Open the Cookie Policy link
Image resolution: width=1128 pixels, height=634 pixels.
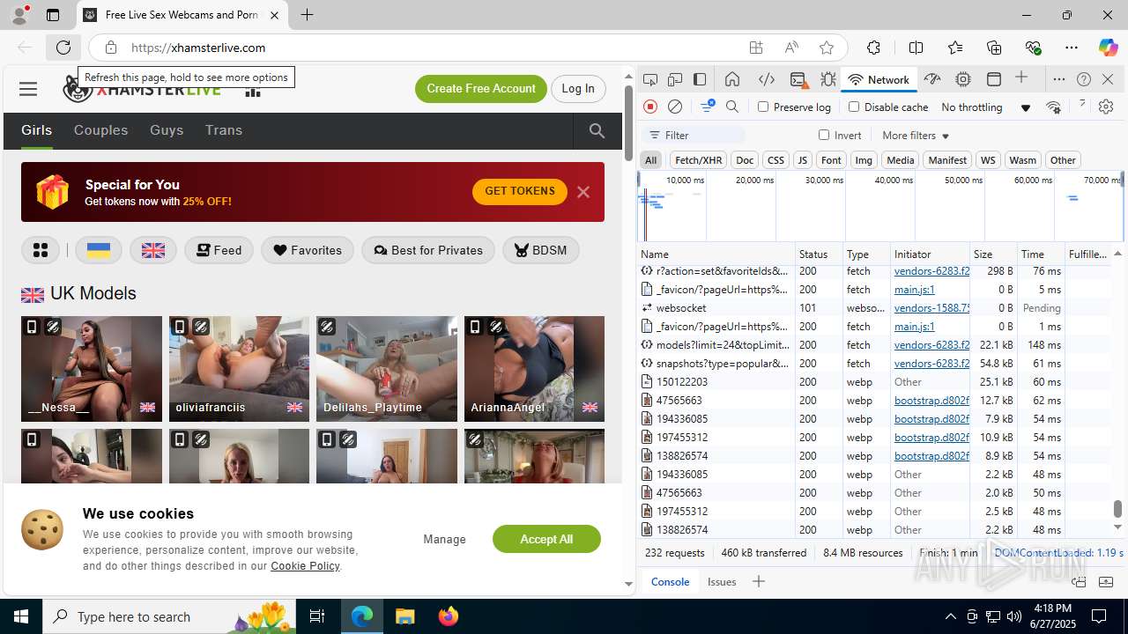pos(305,566)
